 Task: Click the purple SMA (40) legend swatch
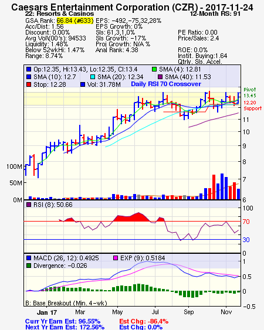pos(160,77)
